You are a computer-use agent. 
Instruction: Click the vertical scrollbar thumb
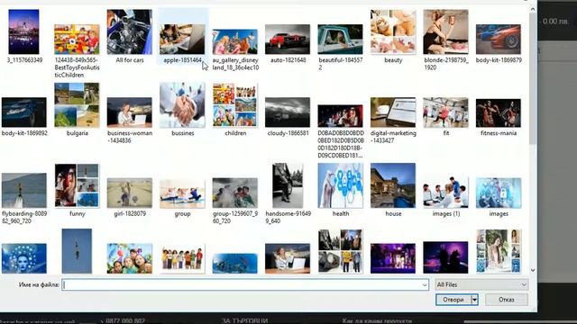click(533, 79)
